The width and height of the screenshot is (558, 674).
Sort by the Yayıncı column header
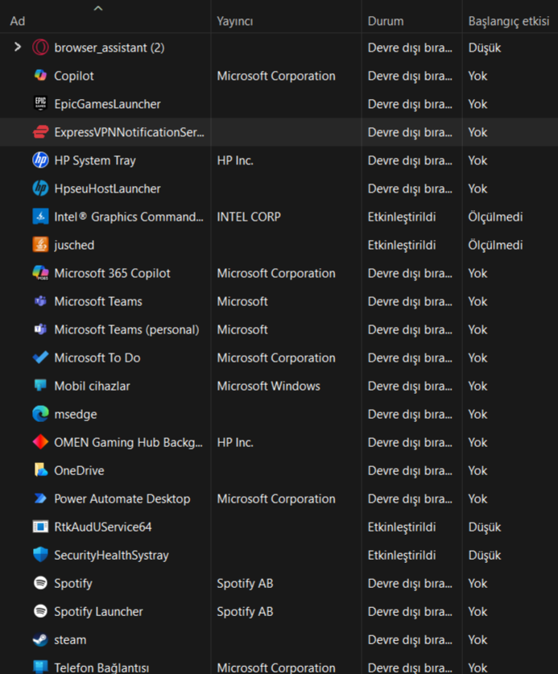pos(235,21)
